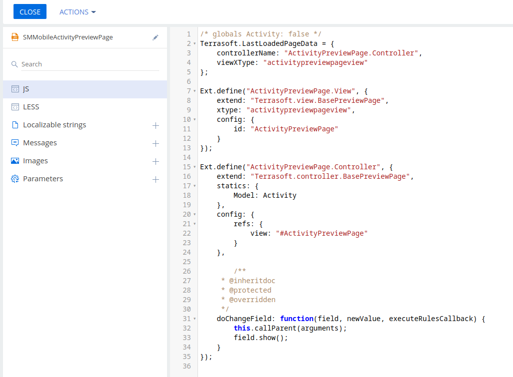Click the Localizable strings document icon
This screenshot has height=377, width=513.
pos(15,125)
